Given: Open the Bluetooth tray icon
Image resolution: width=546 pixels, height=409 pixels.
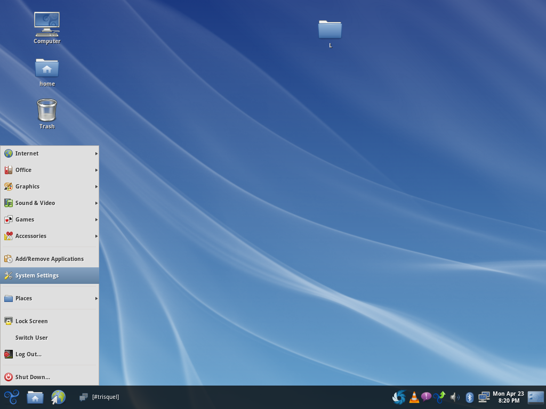Looking at the screenshot, I should point(469,397).
